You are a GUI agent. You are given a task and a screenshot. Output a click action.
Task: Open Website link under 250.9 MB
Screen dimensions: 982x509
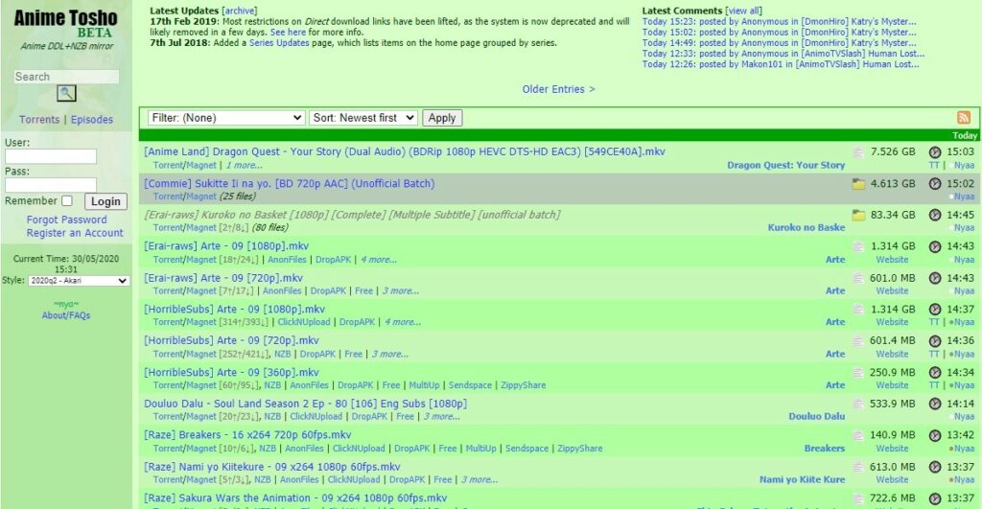pos(892,385)
